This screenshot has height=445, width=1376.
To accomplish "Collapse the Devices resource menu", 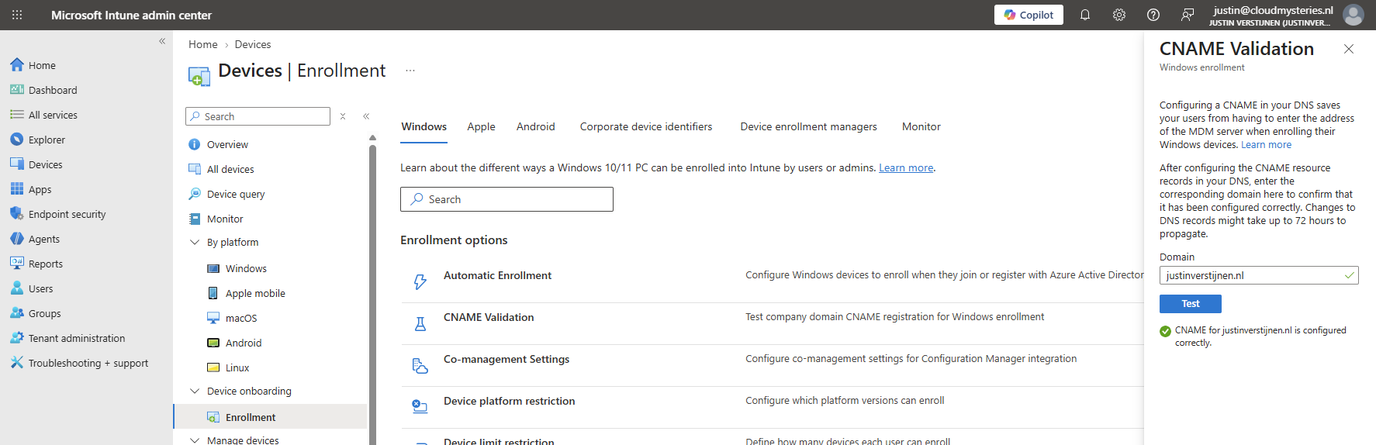I will pos(366,116).
